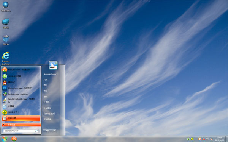The height and width of the screenshot is (142, 228).
Task: Expand the Photoshop.exe jump list arrow
Action: (x=38, y=88)
